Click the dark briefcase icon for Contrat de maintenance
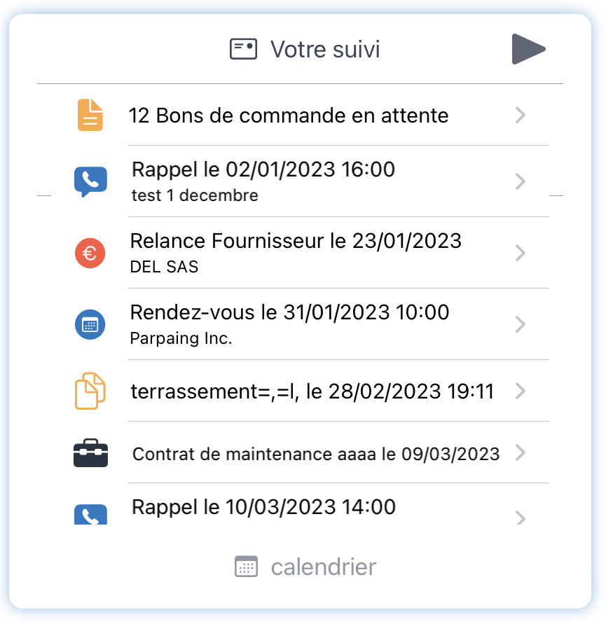Viewport: 606px width, 624px height. 91,453
